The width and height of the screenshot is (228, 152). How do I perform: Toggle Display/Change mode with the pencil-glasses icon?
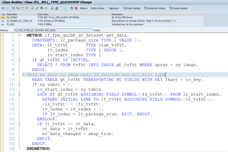13,8
